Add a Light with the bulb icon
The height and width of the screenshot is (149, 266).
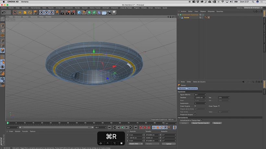coord(114,12)
